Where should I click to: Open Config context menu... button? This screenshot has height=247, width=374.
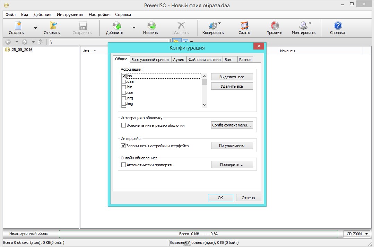232,125
